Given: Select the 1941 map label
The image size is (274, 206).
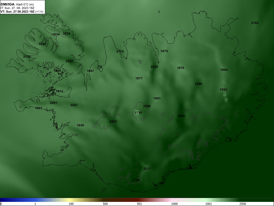Looking at the screenshot, I should [x=39, y=108].
